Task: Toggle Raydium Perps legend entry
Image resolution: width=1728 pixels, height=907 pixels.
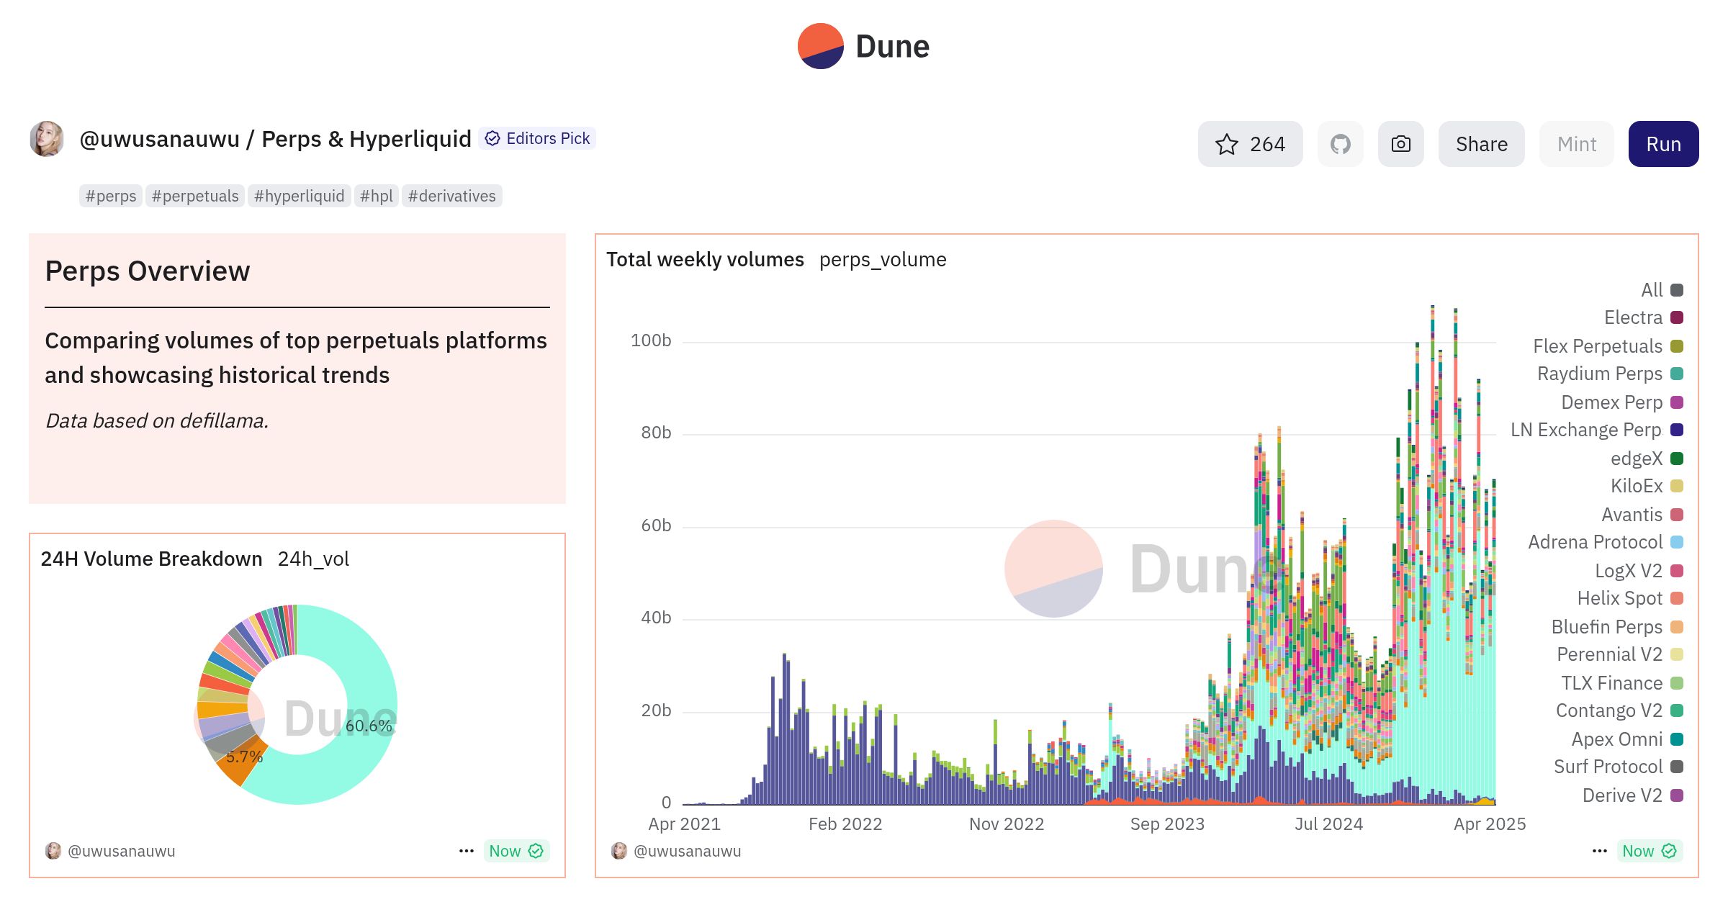Action: click(x=1610, y=374)
